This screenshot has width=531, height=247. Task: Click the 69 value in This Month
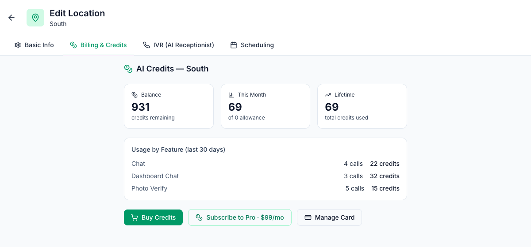point(235,107)
